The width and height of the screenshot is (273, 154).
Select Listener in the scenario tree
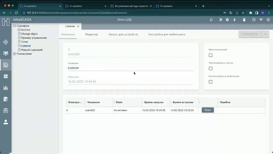click(26, 46)
